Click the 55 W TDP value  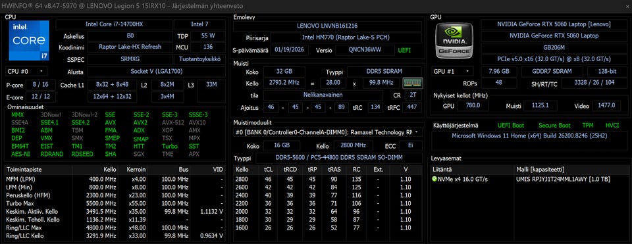[x=208, y=36]
